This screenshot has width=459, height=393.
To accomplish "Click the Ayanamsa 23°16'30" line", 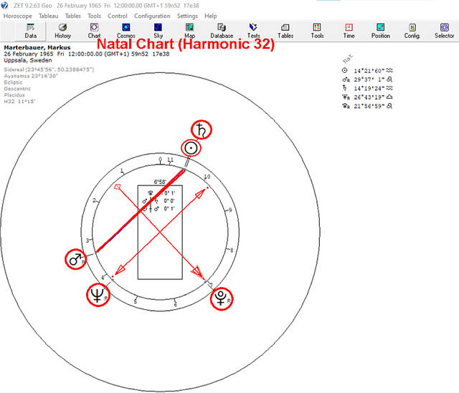I will [31, 76].
